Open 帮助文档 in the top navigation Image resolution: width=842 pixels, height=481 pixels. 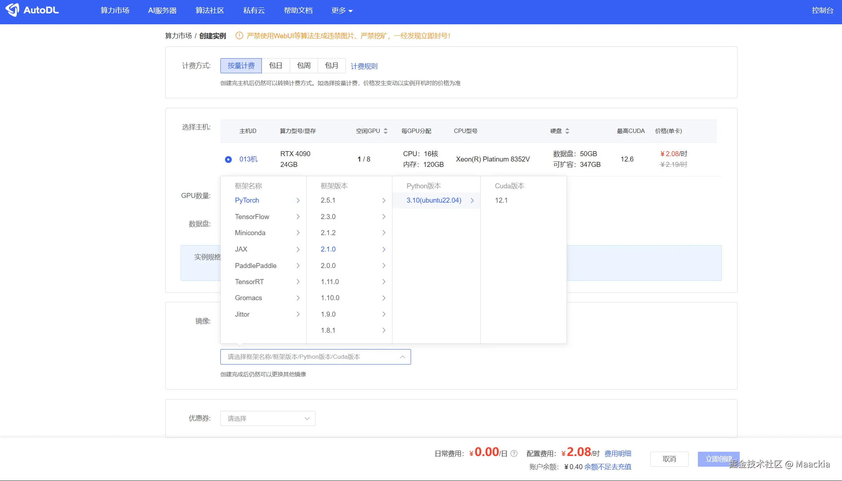[298, 11]
